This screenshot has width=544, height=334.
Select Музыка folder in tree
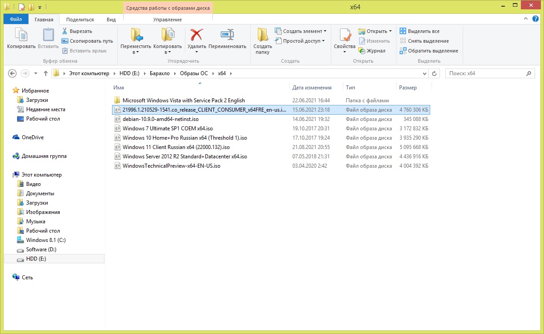(x=36, y=221)
